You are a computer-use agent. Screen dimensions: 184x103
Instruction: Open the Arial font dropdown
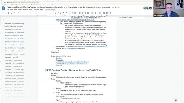pyautogui.click(x=40, y=13)
